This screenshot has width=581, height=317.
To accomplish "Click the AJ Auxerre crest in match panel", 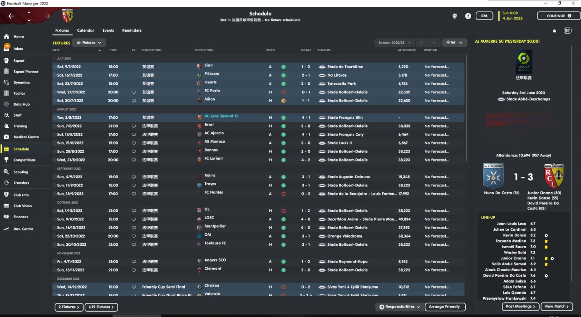I will click(493, 176).
